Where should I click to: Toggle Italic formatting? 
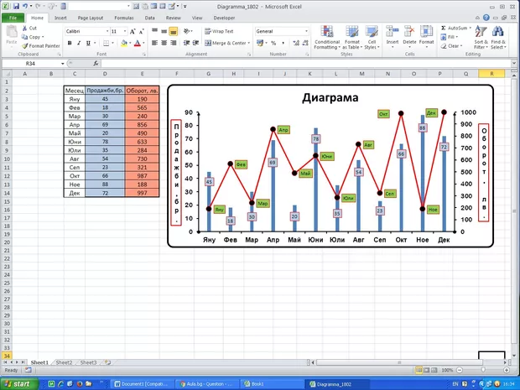[x=77, y=43]
